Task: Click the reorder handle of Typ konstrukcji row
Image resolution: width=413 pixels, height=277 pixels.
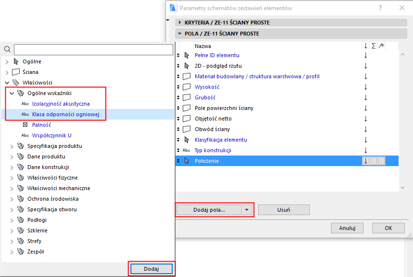Action: 178,150
